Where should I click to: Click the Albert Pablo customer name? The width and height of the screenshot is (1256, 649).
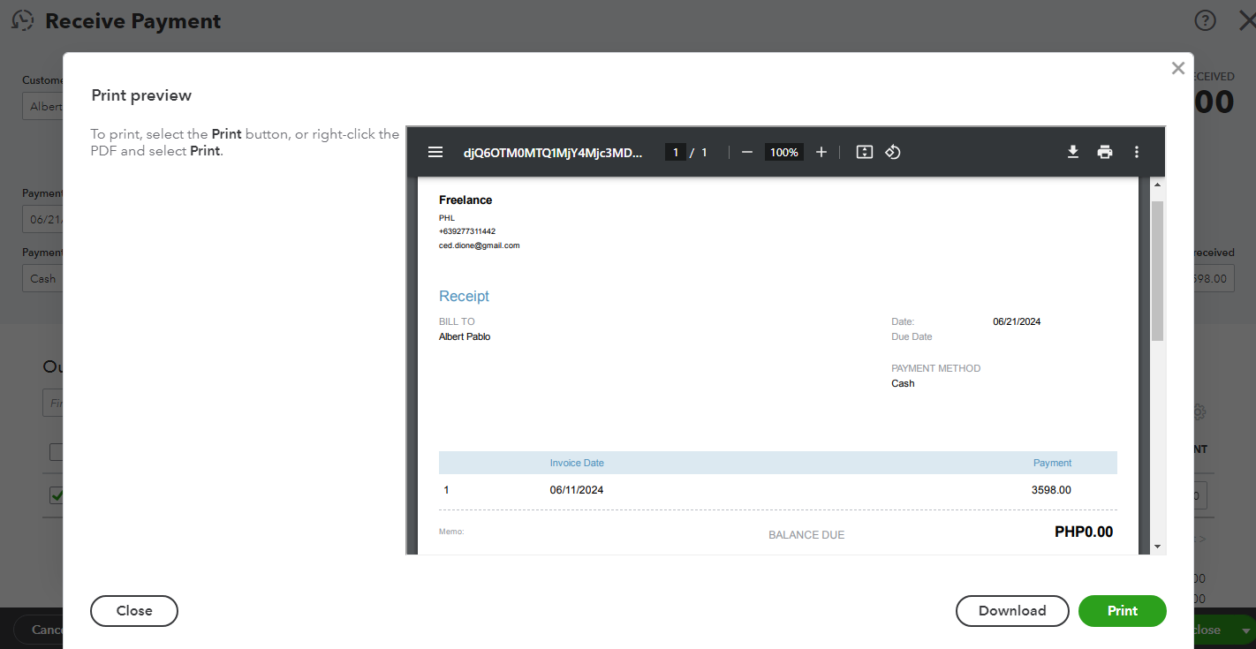pyautogui.click(x=465, y=336)
